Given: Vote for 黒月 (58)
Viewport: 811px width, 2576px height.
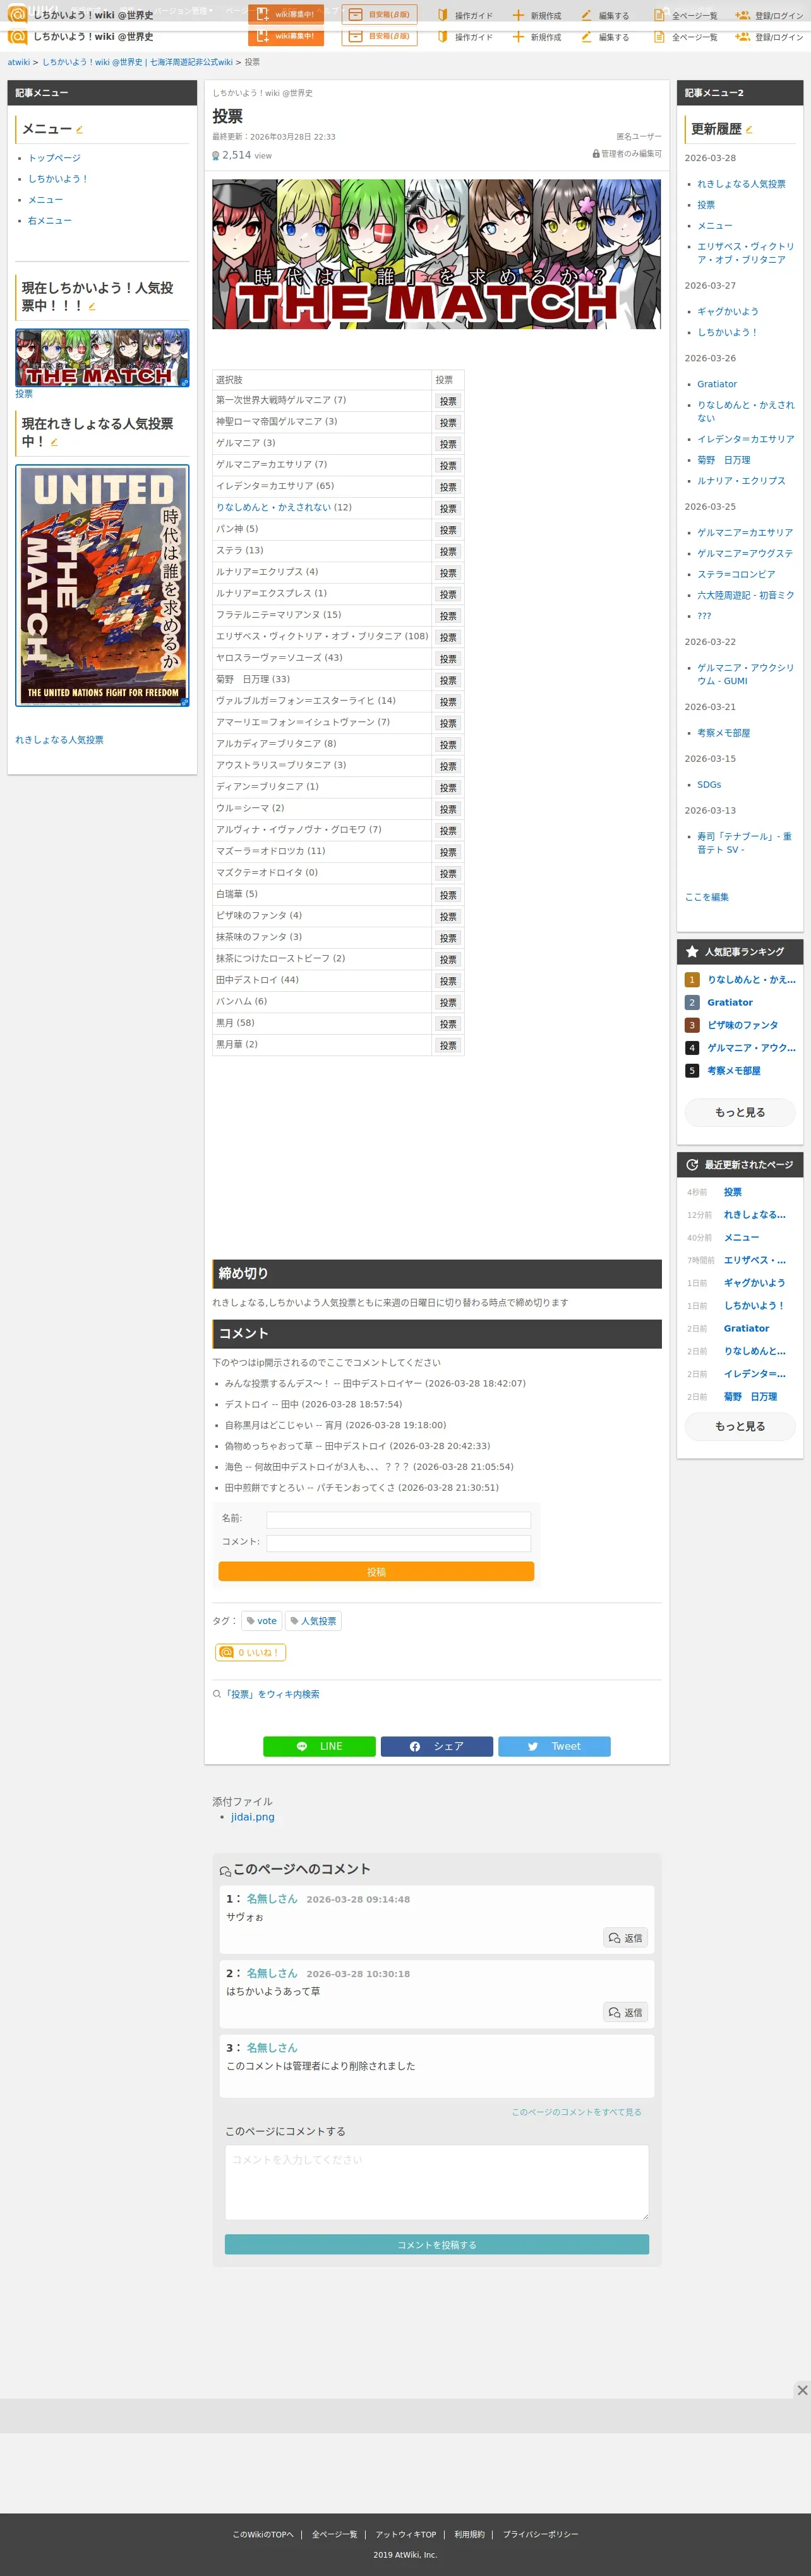Looking at the screenshot, I should pyautogui.click(x=448, y=1024).
